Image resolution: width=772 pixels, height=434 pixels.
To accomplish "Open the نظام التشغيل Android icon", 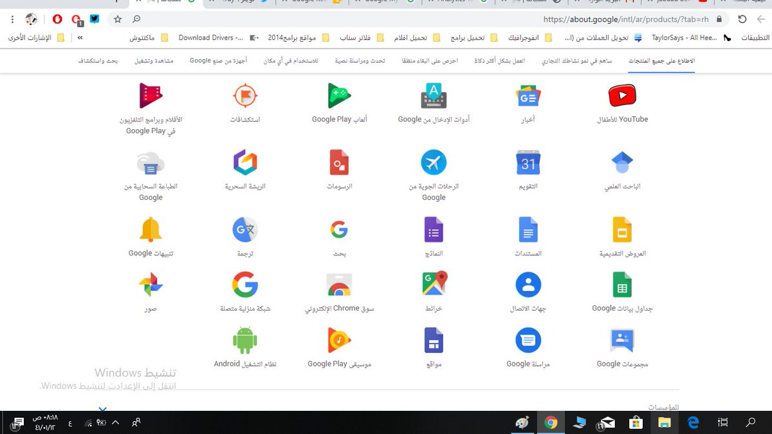I will click(x=245, y=340).
